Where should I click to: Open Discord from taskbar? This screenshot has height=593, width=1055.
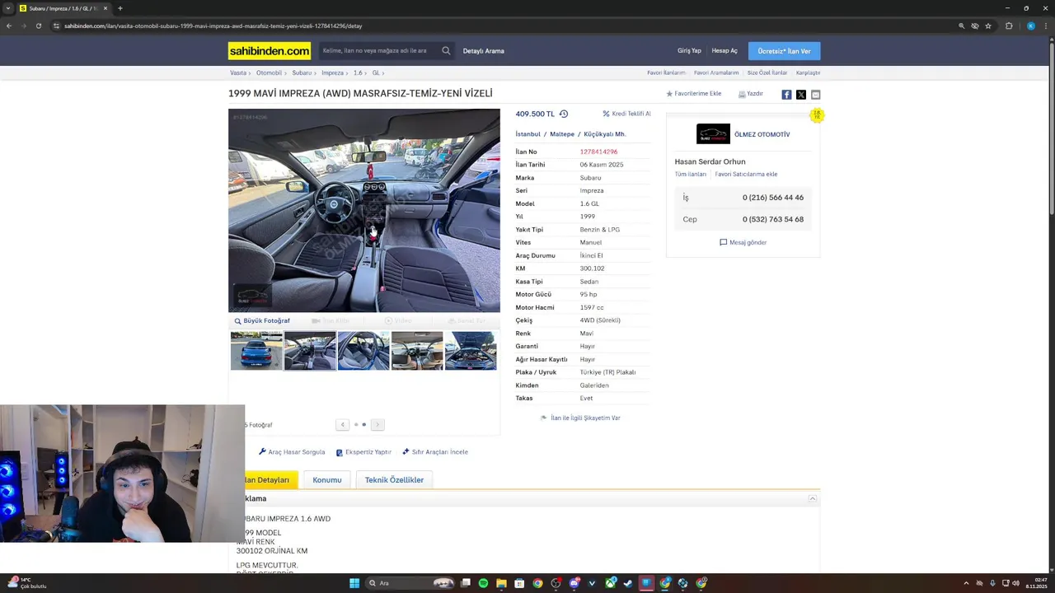coord(574,583)
